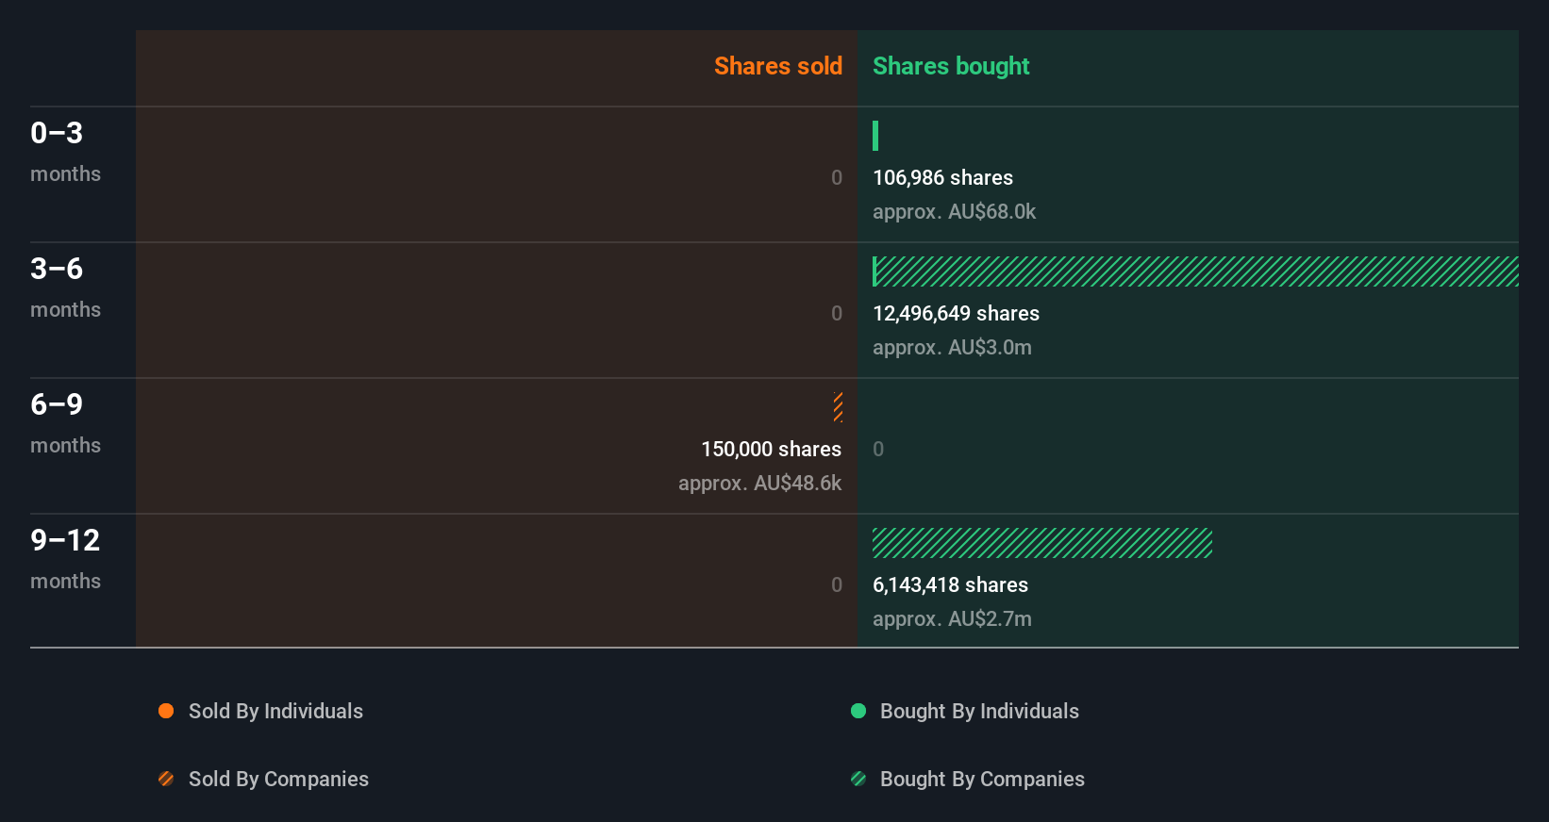Click the Shares bought column header

pos(951,66)
